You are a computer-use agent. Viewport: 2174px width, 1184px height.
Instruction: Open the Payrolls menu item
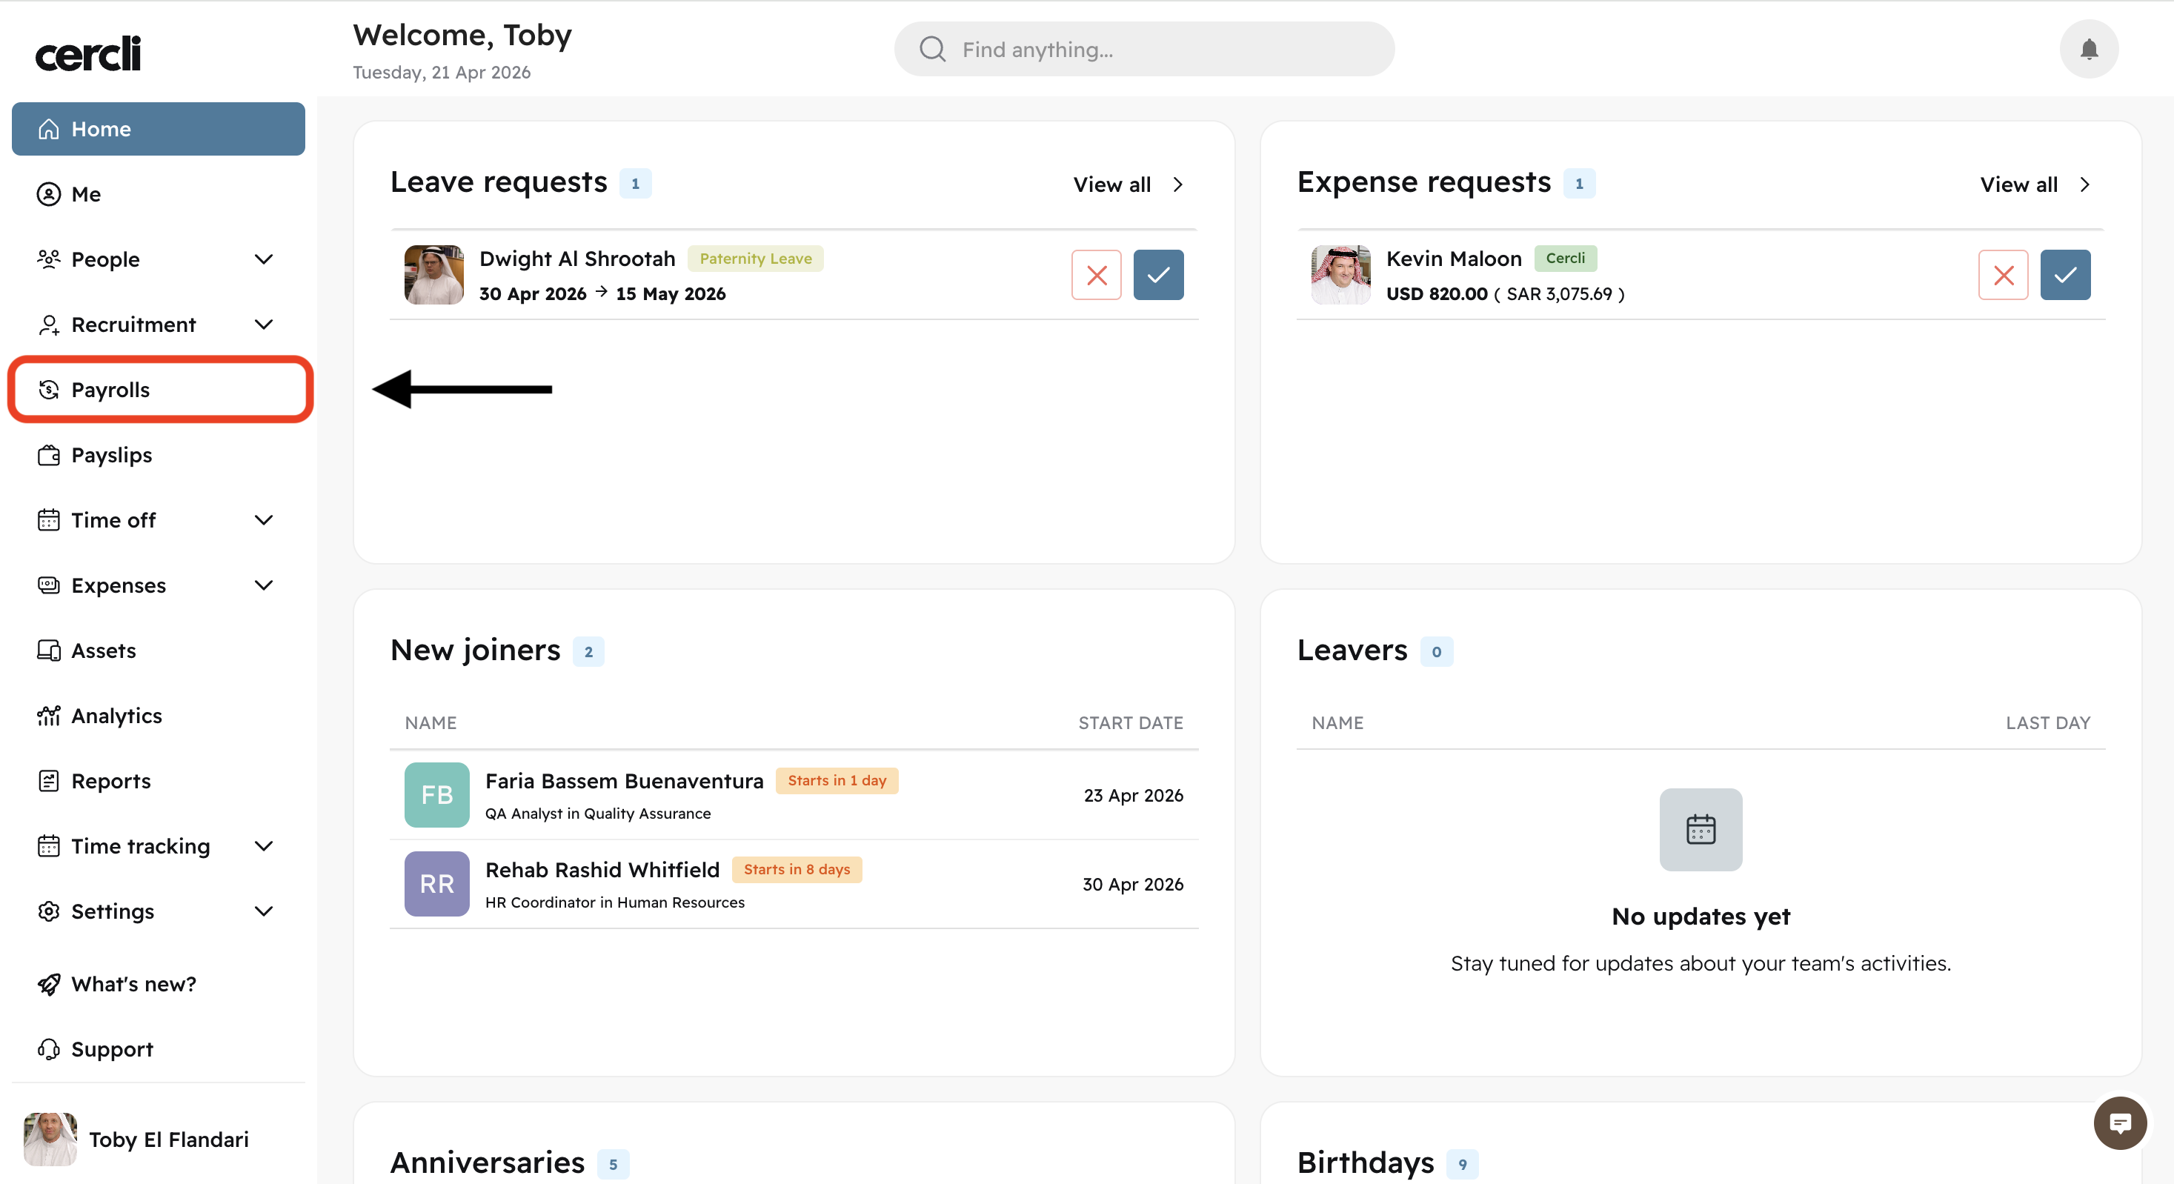point(110,390)
